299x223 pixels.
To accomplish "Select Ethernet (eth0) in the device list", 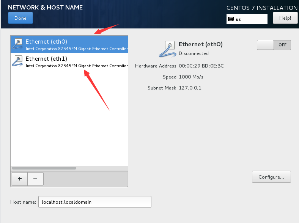I will click(69, 44).
